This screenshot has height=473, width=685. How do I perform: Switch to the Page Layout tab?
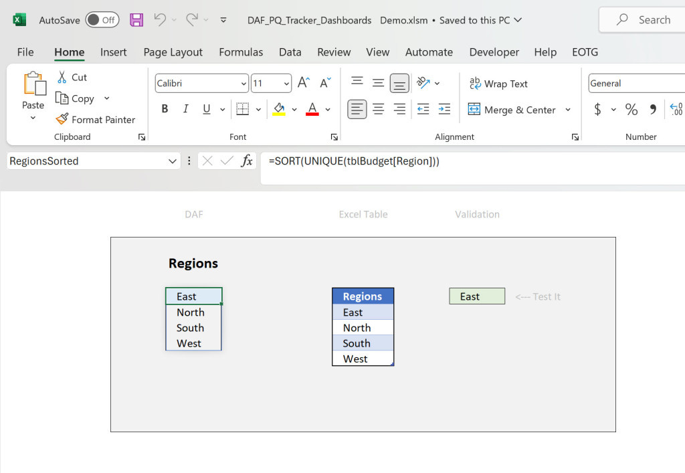173,52
